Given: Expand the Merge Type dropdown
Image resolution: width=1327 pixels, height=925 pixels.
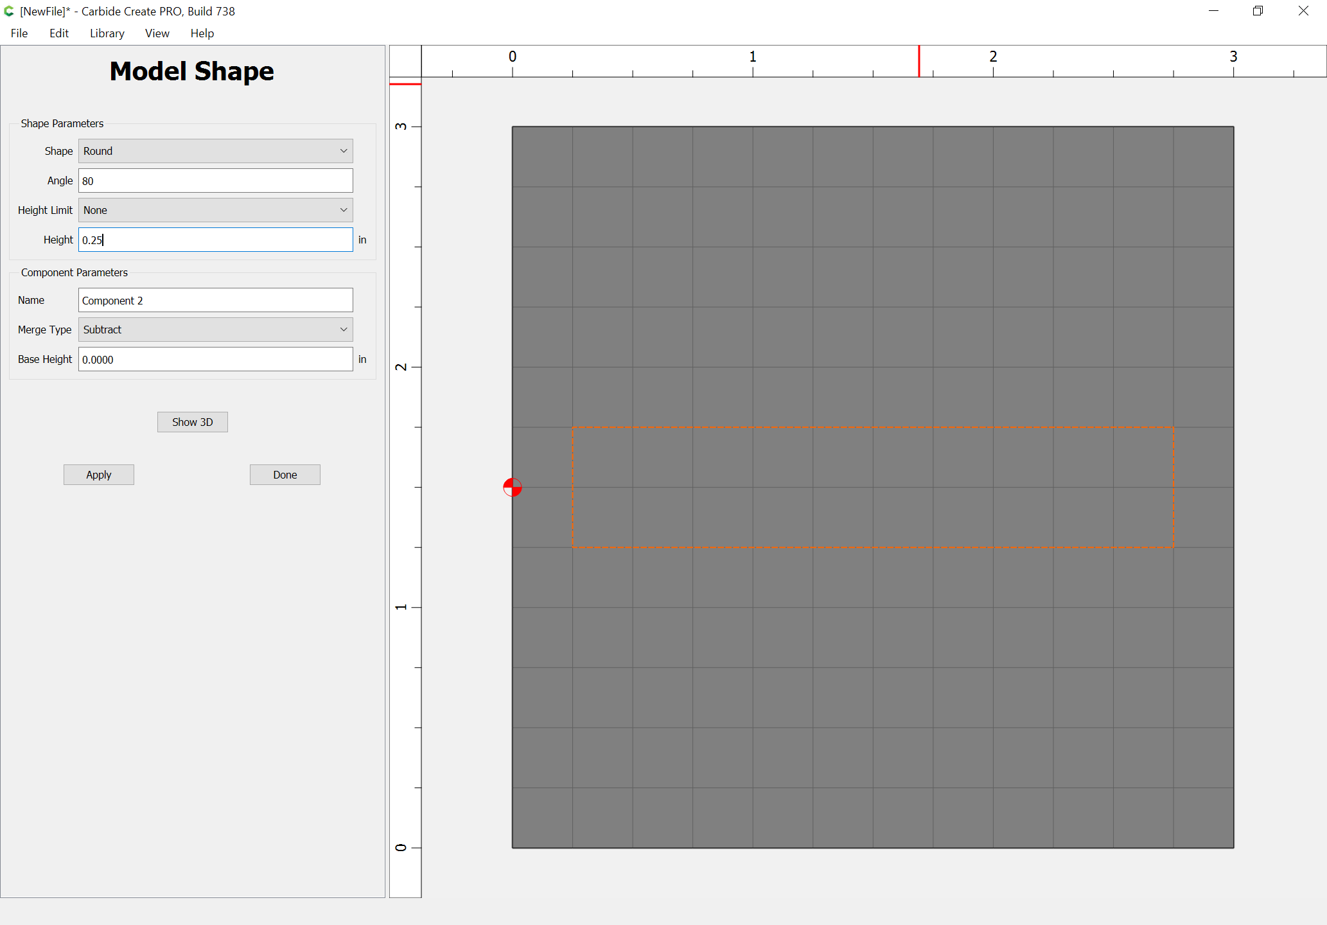Looking at the screenshot, I should tap(216, 330).
